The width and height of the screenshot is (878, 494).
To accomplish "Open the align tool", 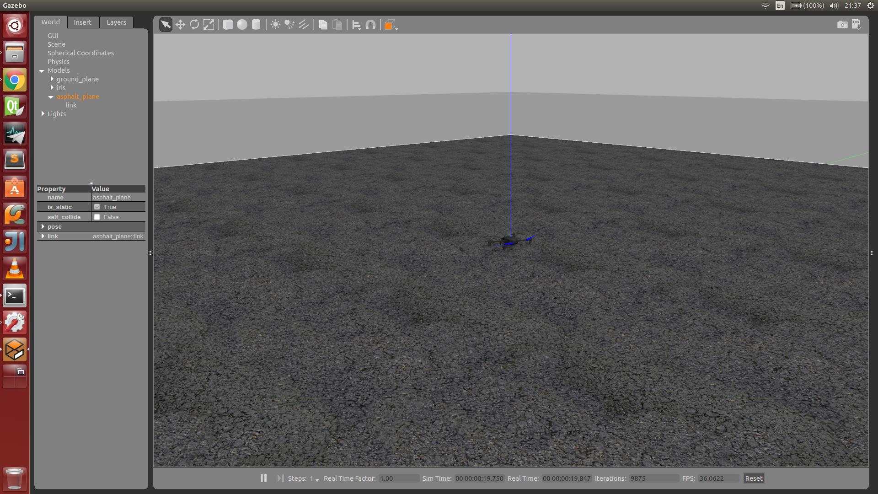I will click(x=357, y=25).
